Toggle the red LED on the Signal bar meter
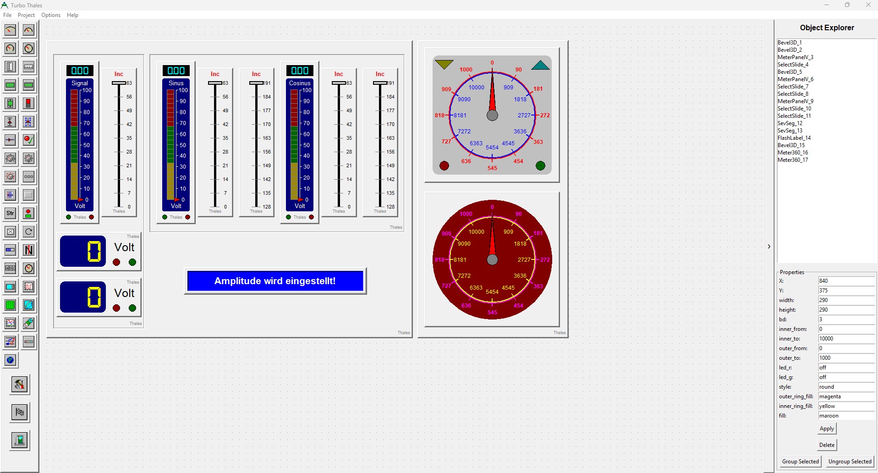 90,217
